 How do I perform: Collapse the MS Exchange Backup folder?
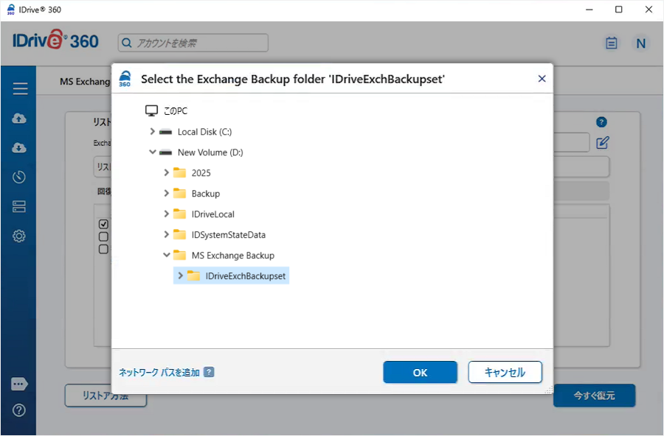pyautogui.click(x=166, y=256)
